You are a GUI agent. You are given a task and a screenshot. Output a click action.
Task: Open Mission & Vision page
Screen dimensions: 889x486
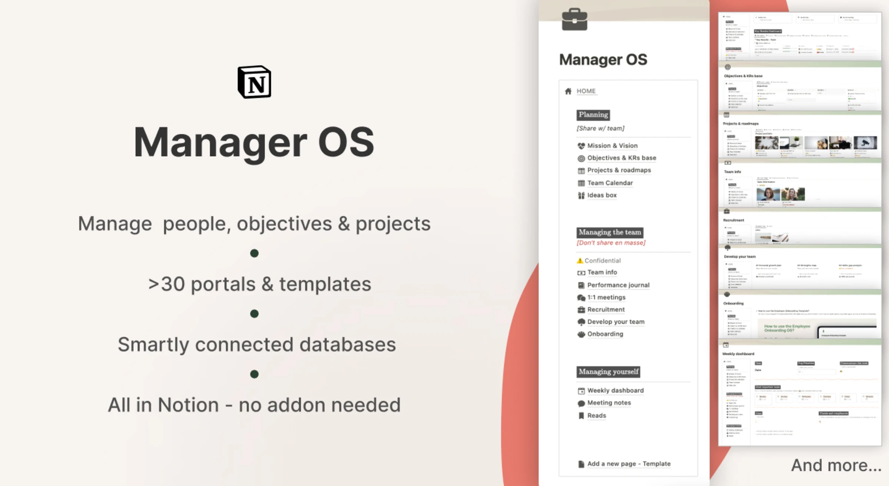(612, 145)
